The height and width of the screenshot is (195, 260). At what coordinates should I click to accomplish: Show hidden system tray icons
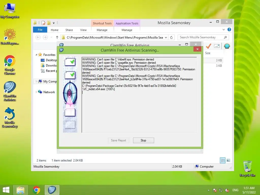click(209, 190)
